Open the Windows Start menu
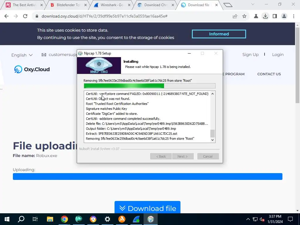Viewport: 300px width, 225px height. [x=7, y=219]
